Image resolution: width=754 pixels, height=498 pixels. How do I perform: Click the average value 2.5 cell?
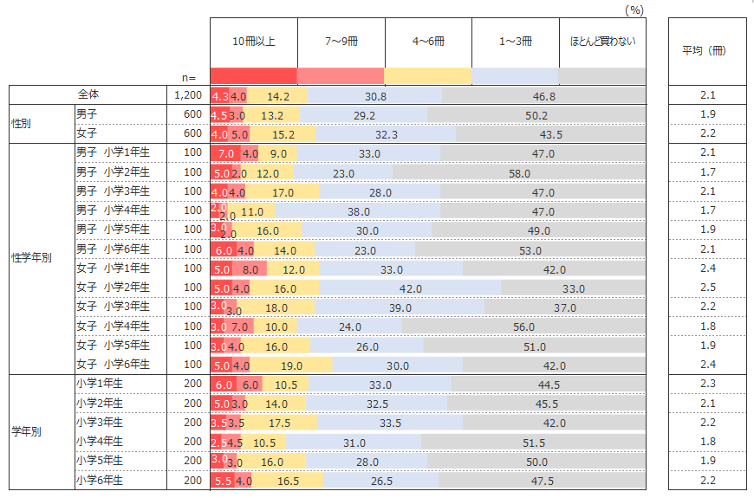point(708,288)
